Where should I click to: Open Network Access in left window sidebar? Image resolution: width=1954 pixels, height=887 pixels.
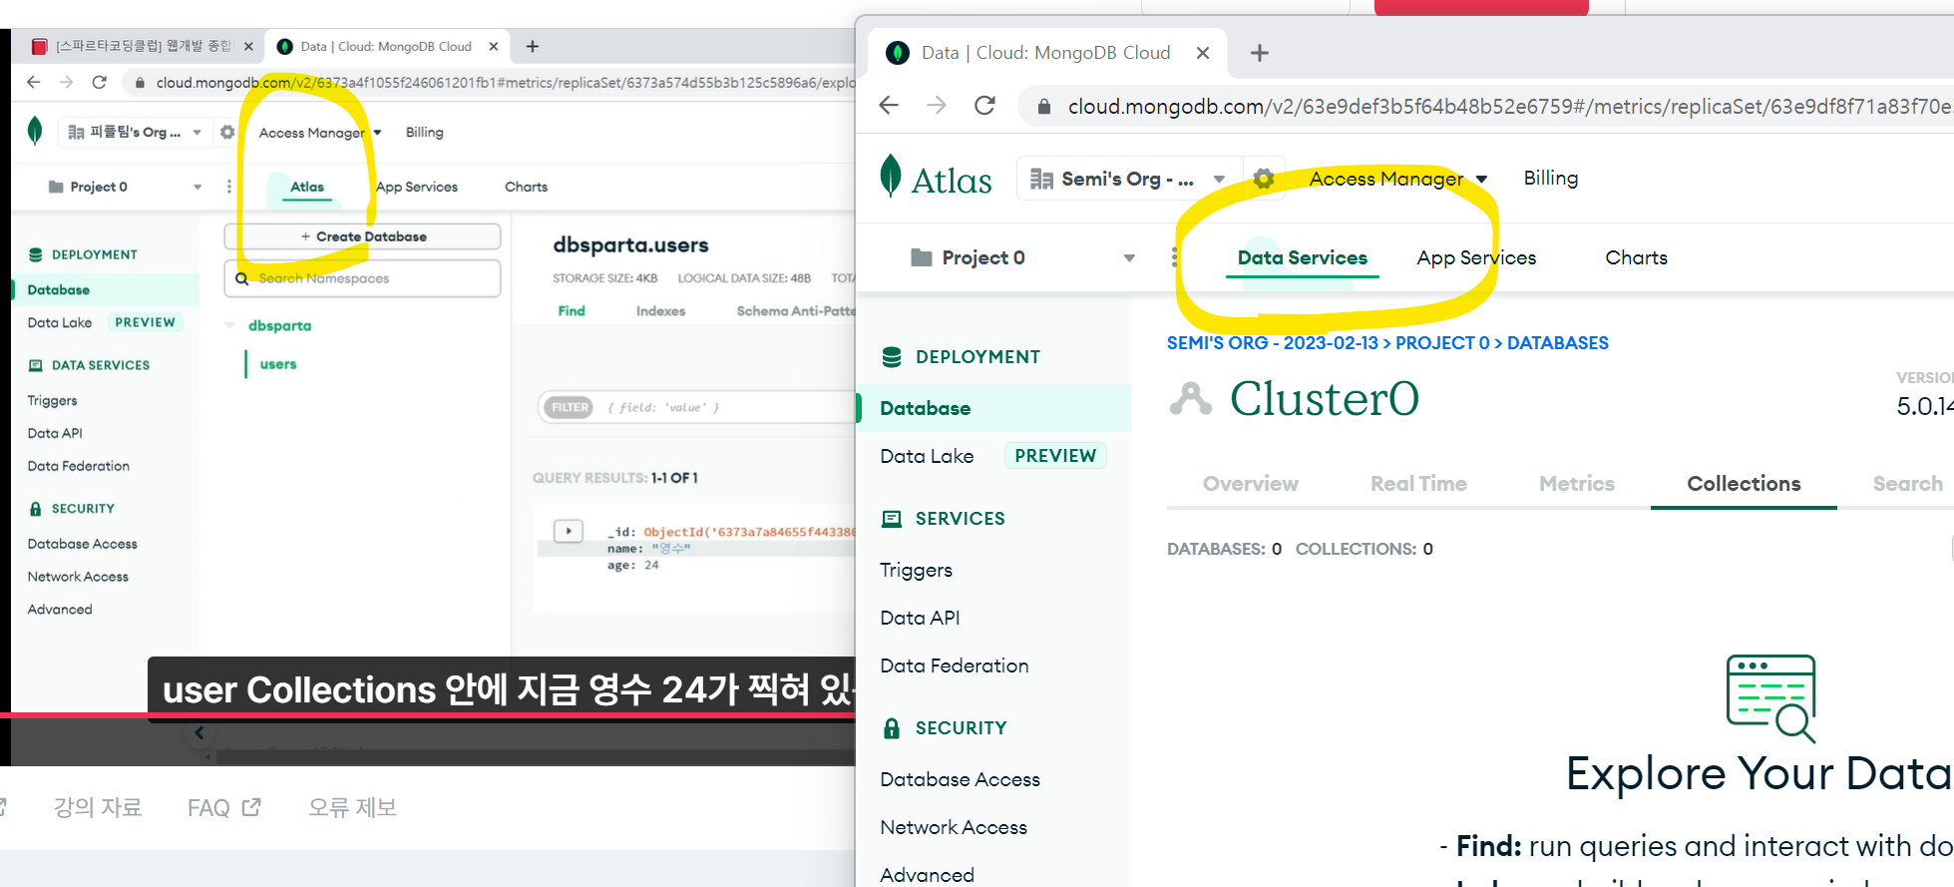click(x=78, y=577)
